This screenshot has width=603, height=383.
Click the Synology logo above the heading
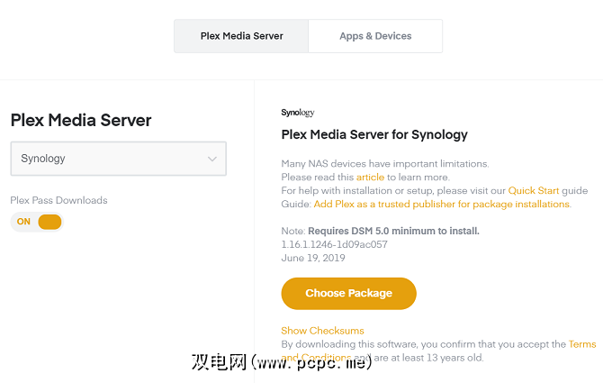pos(298,113)
